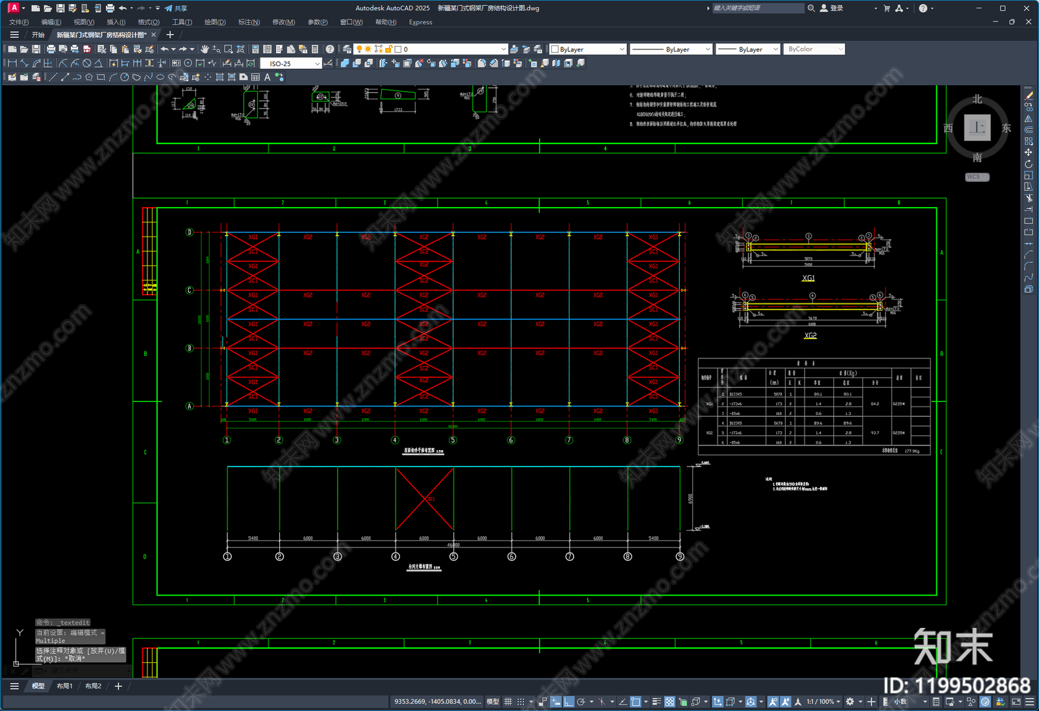Toggle snap mode in status bar
The height and width of the screenshot is (711, 1039).
(x=521, y=702)
